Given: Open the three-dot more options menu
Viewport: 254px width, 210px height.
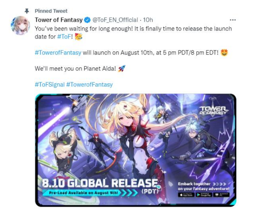Looking at the screenshot, I should pyautogui.click(x=233, y=20).
